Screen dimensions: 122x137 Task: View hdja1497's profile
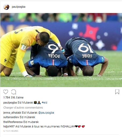pyautogui.click(x=9, y=126)
